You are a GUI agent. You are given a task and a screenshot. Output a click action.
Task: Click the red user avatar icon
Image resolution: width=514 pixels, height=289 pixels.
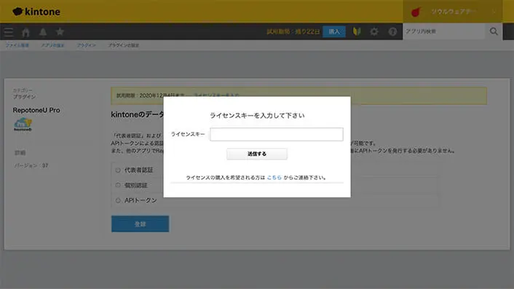coord(416,12)
